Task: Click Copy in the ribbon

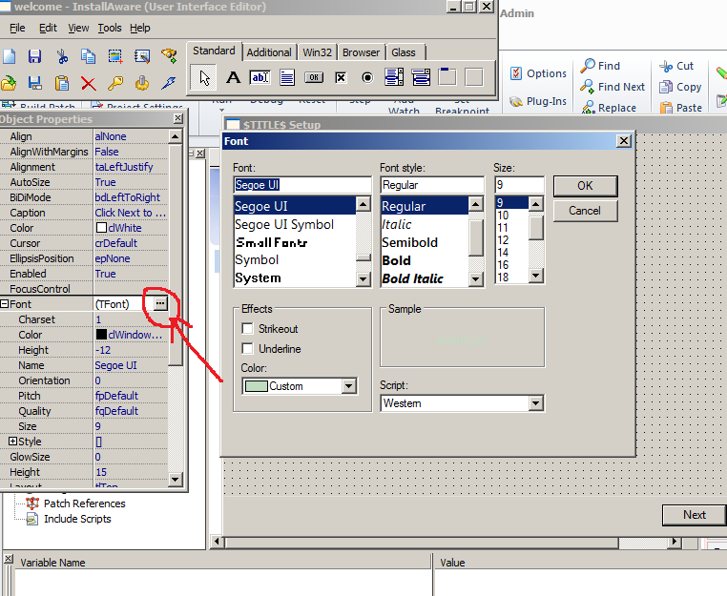Action: 680,87
